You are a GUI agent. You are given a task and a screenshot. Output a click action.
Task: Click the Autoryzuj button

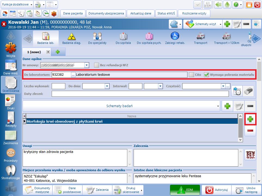point(217,190)
